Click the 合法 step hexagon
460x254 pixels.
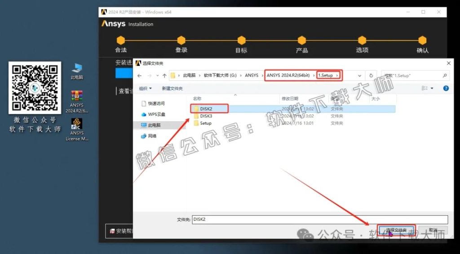coord(120,40)
